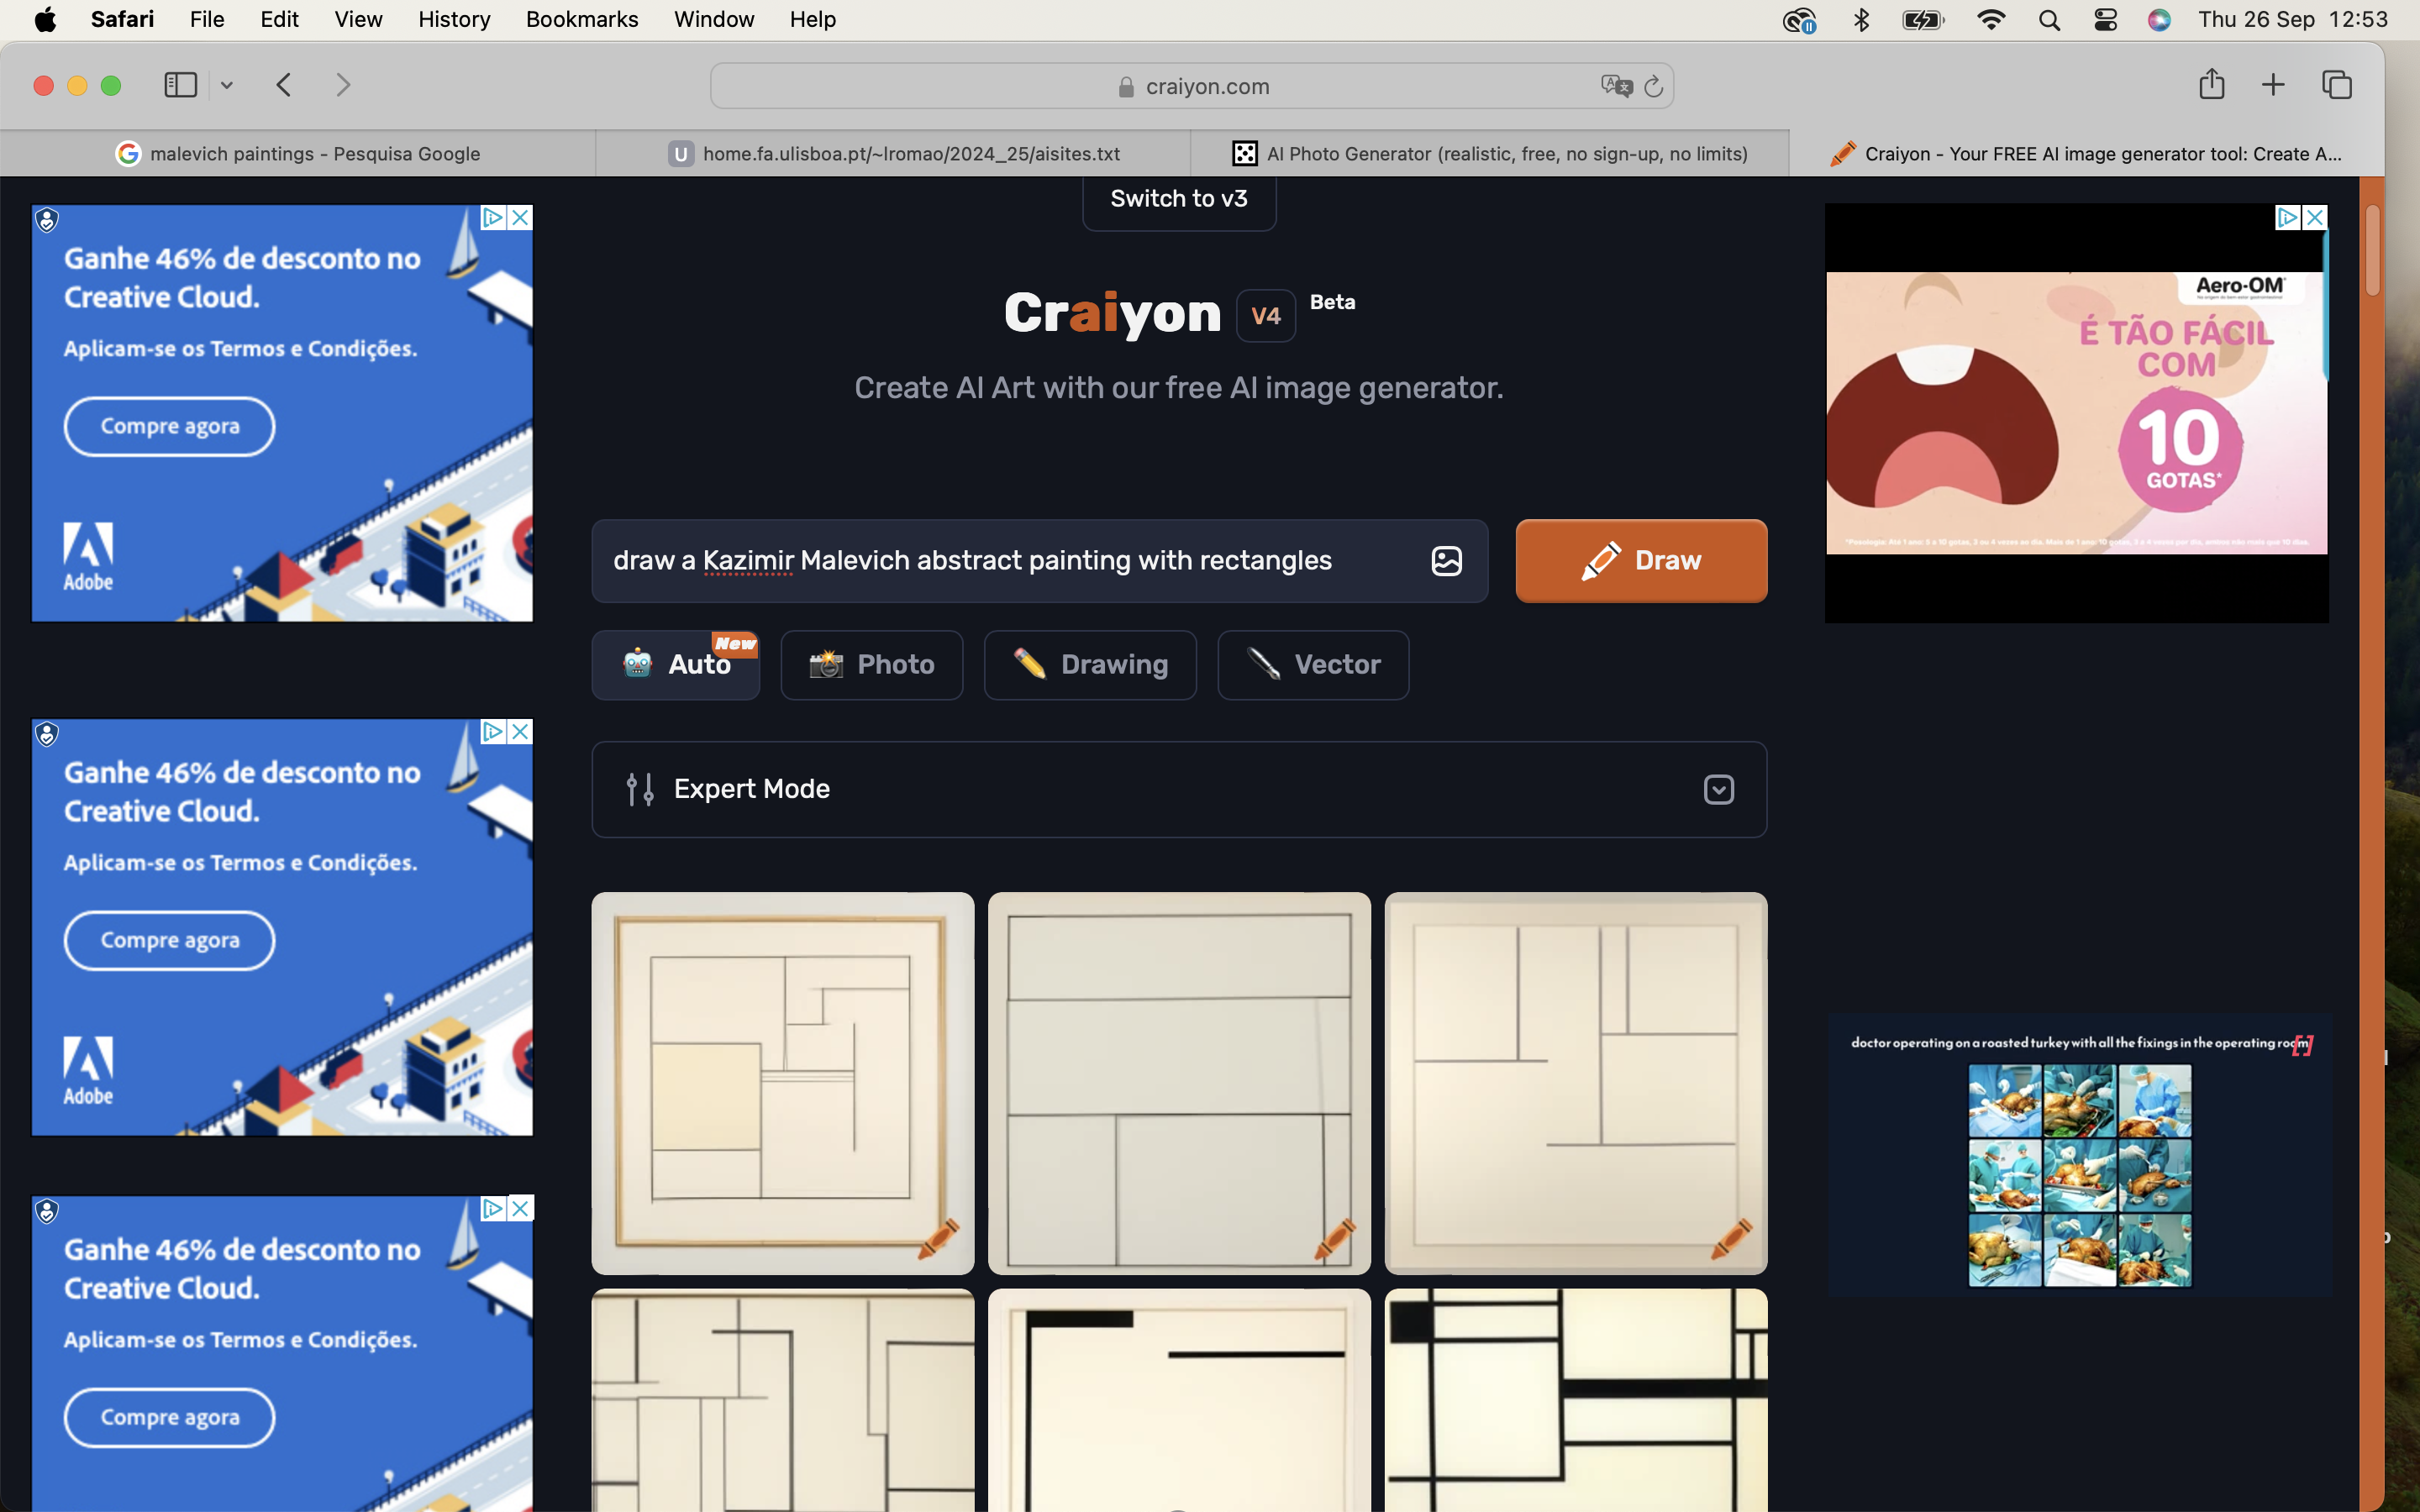
Task: Click the Switch to v3 button
Action: pyautogui.click(x=1179, y=200)
